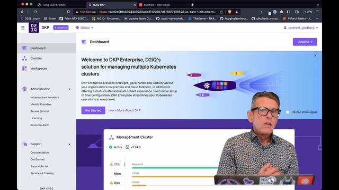This screenshot has width=339, height=190.
Task: Click the Brave shields lion icon
Action: (229, 12)
